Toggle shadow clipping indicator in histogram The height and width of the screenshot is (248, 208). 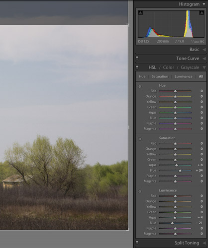tap(140, 12)
